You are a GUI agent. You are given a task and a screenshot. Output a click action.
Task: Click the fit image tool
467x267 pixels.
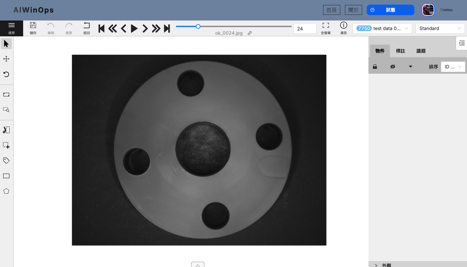click(6, 95)
